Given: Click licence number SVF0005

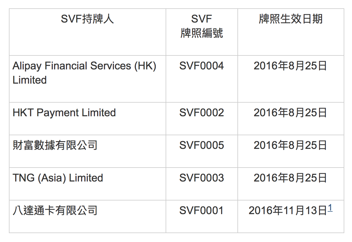Looking at the screenshot, I should (x=202, y=145).
